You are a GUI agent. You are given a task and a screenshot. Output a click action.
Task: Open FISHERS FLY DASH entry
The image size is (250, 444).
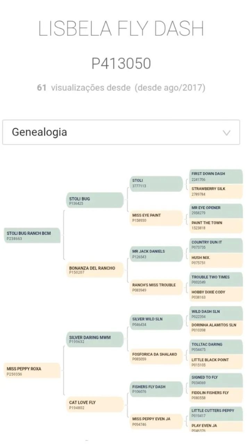pos(156,389)
